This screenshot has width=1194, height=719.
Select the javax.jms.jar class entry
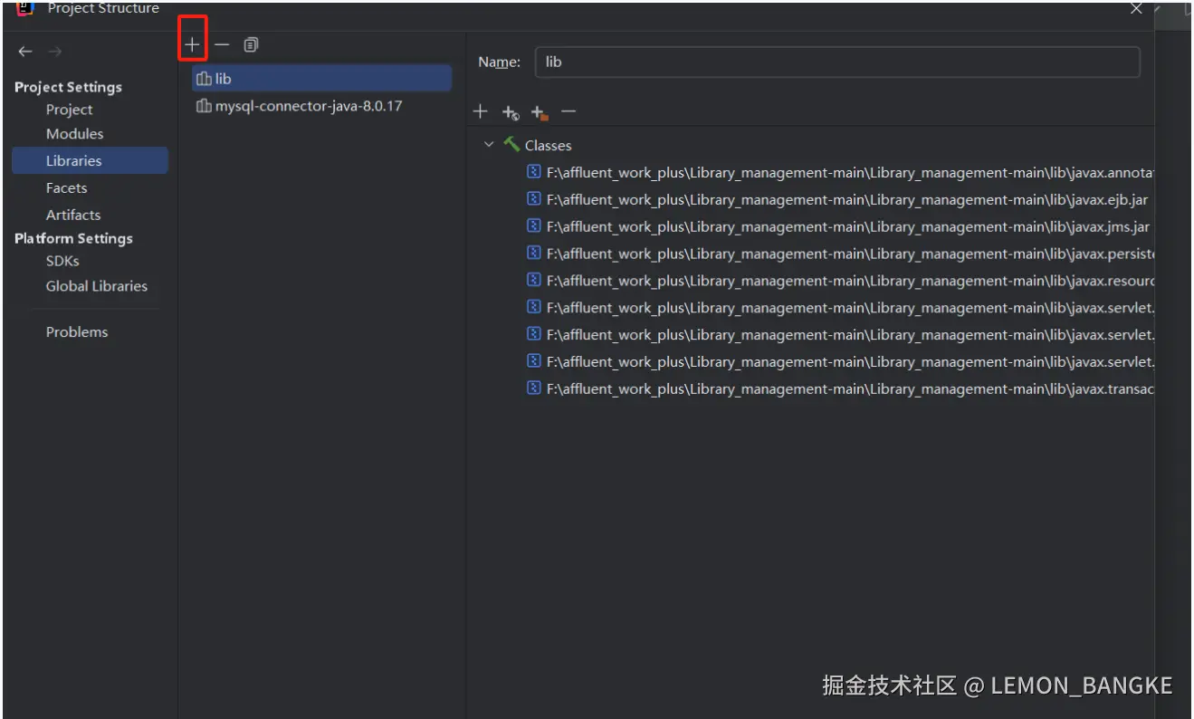(x=837, y=226)
